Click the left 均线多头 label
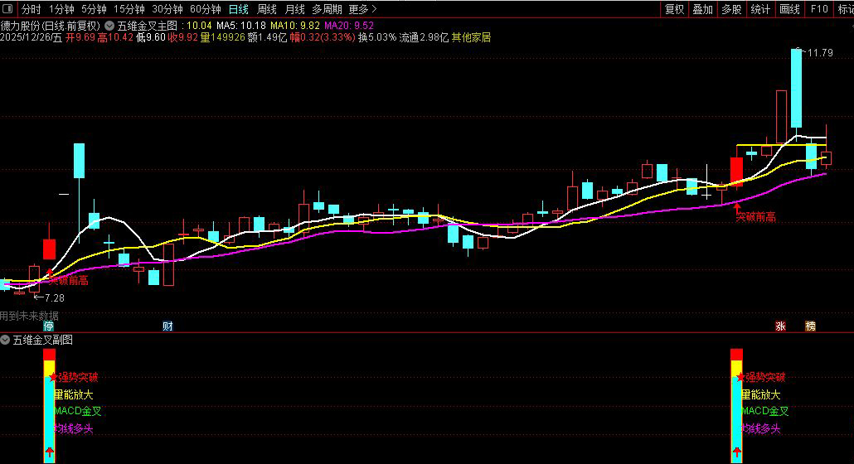The image size is (854, 464). pyautogui.click(x=74, y=428)
